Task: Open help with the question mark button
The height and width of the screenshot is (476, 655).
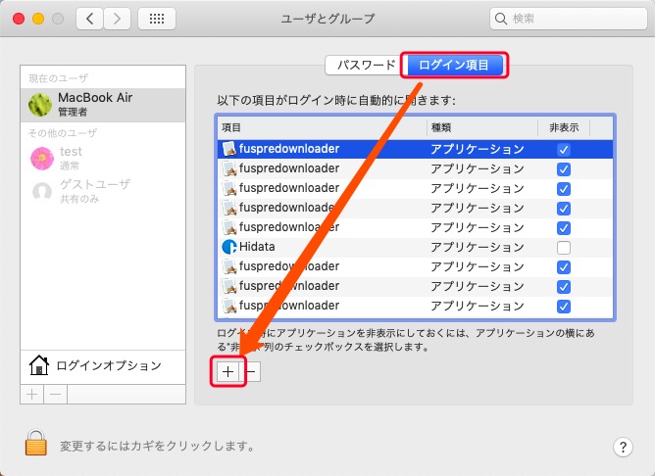Action: pyautogui.click(x=623, y=447)
